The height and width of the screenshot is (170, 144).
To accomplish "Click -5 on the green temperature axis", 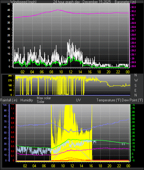I will (133, 160).
